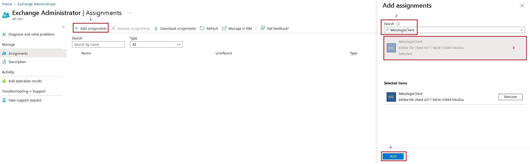This screenshot has width=530, height=164.
Task: Click the magnifier icon in panel search
Action: click(x=387, y=30)
